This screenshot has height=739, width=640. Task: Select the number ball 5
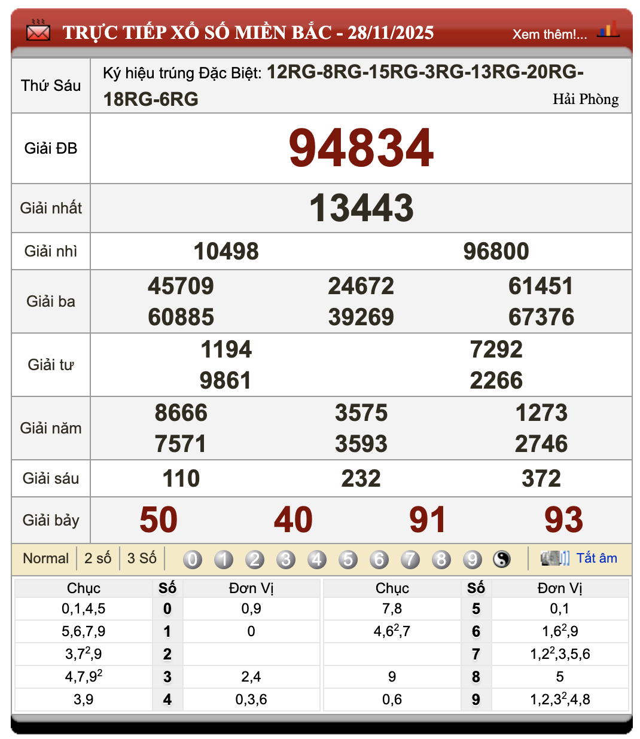[x=348, y=560]
